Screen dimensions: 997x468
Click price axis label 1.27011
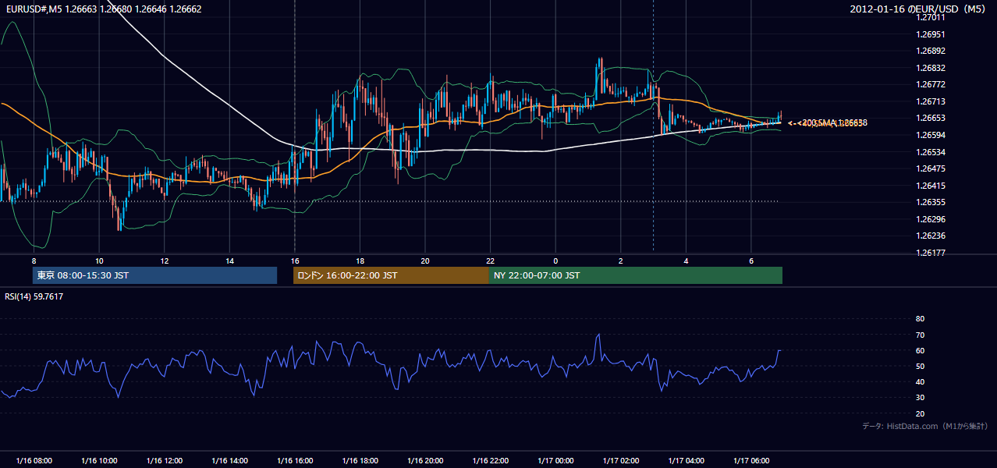coord(930,18)
